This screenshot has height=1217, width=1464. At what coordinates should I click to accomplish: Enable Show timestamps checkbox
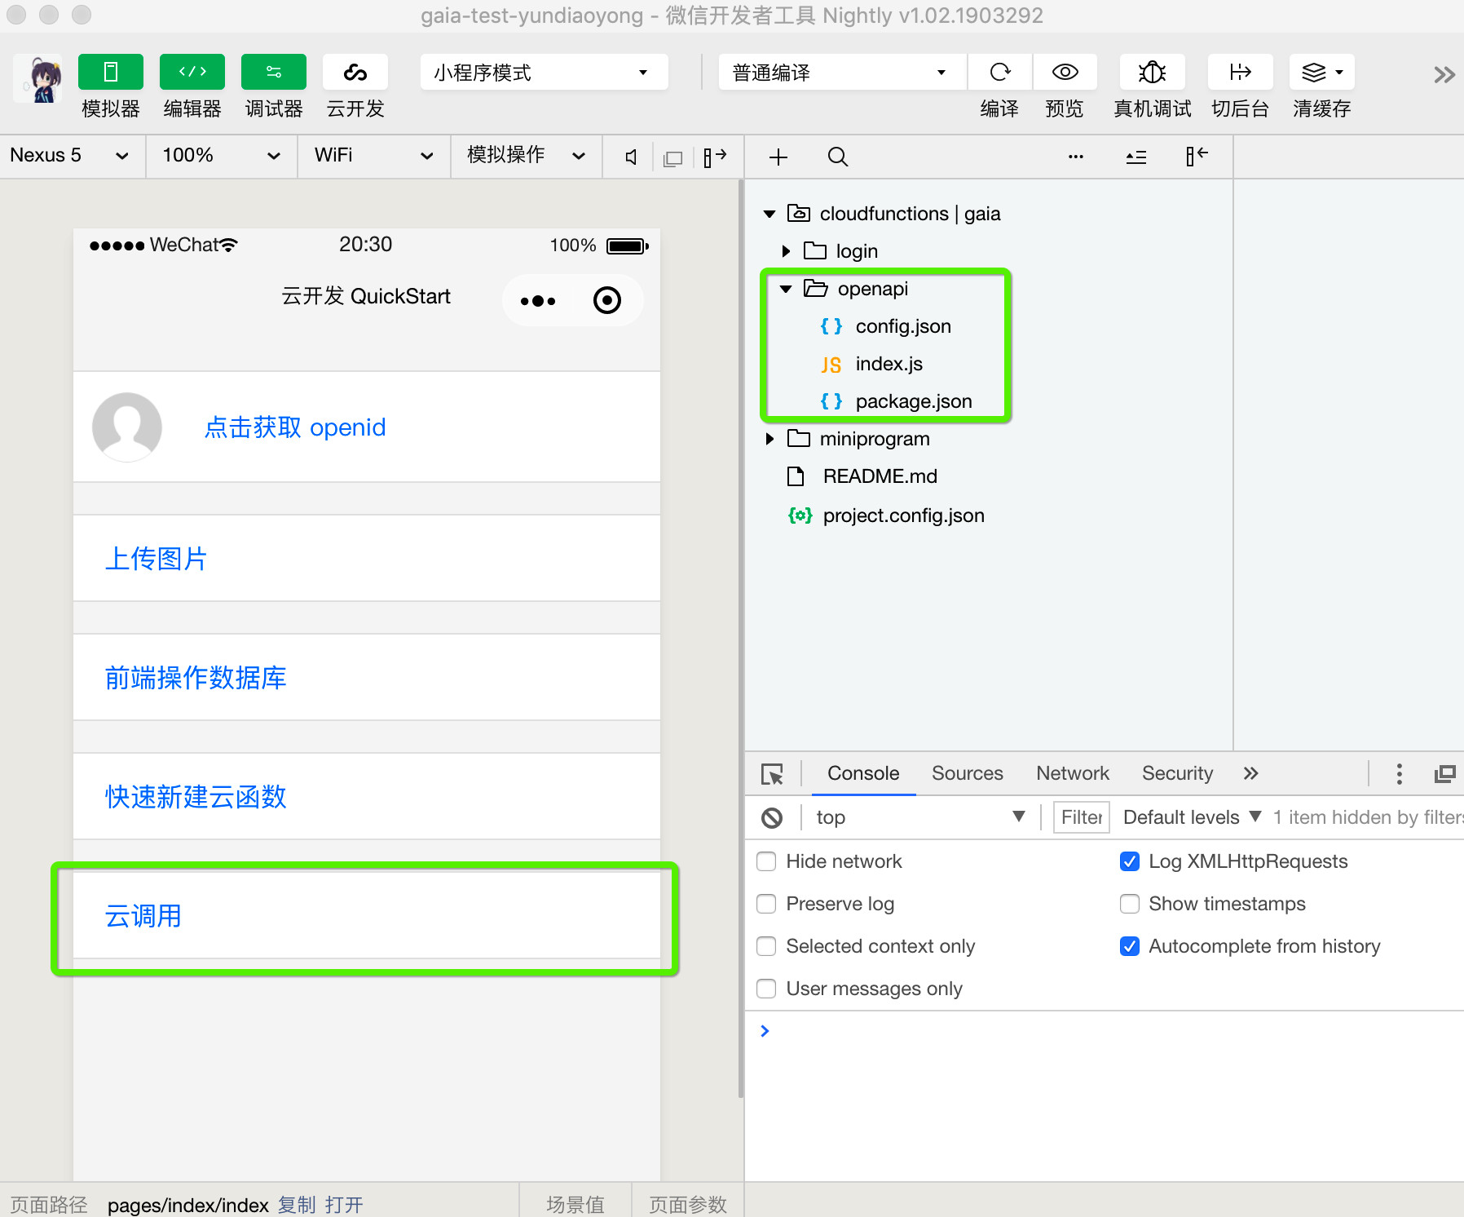[x=1130, y=904]
